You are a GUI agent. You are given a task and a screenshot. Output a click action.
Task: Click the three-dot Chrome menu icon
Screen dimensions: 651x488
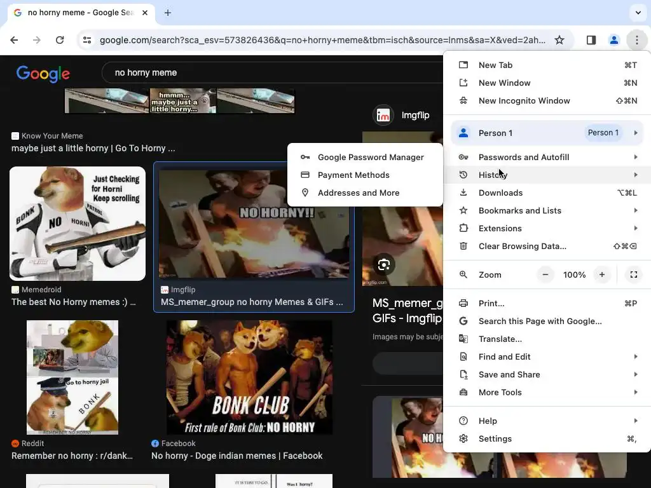pos(636,40)
